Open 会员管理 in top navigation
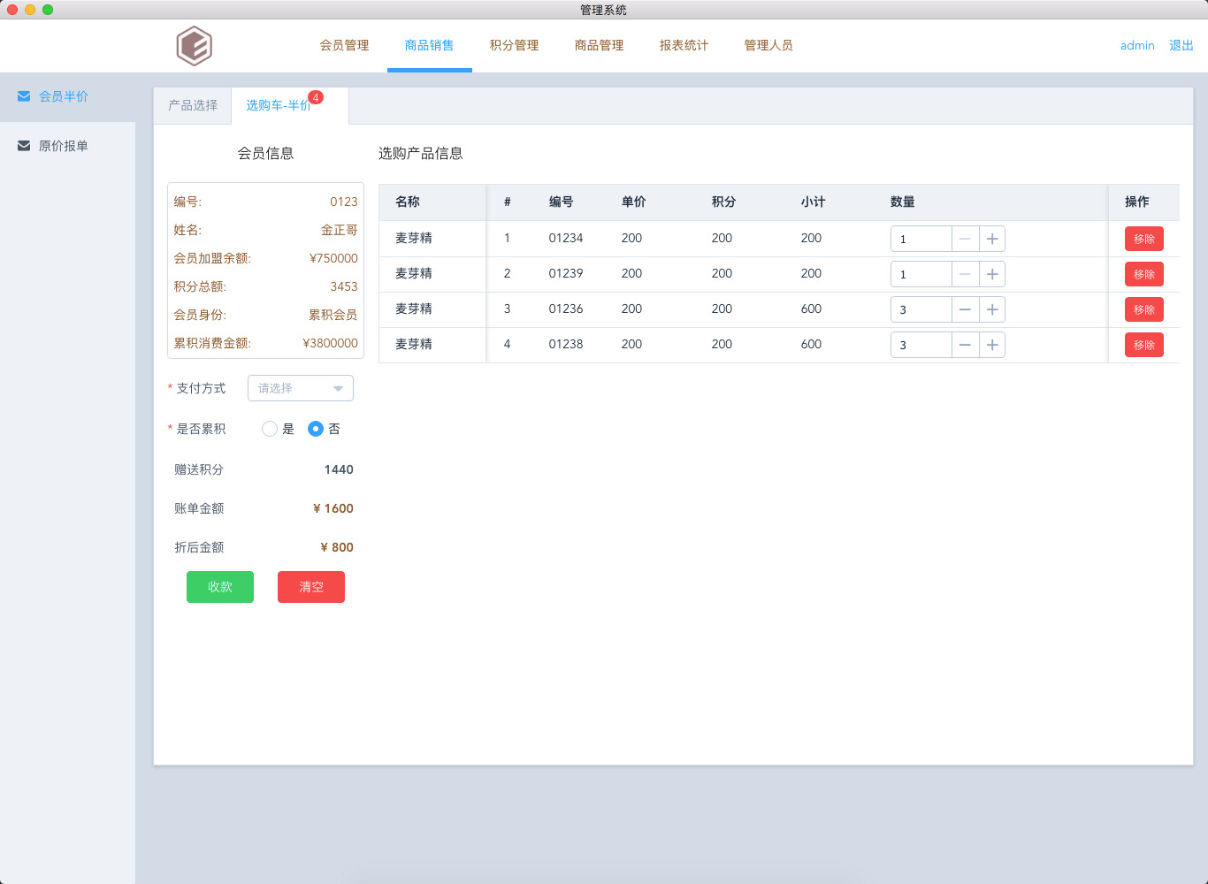The width and height of the screenshot is (1208, 884). (x=344, y=45)
